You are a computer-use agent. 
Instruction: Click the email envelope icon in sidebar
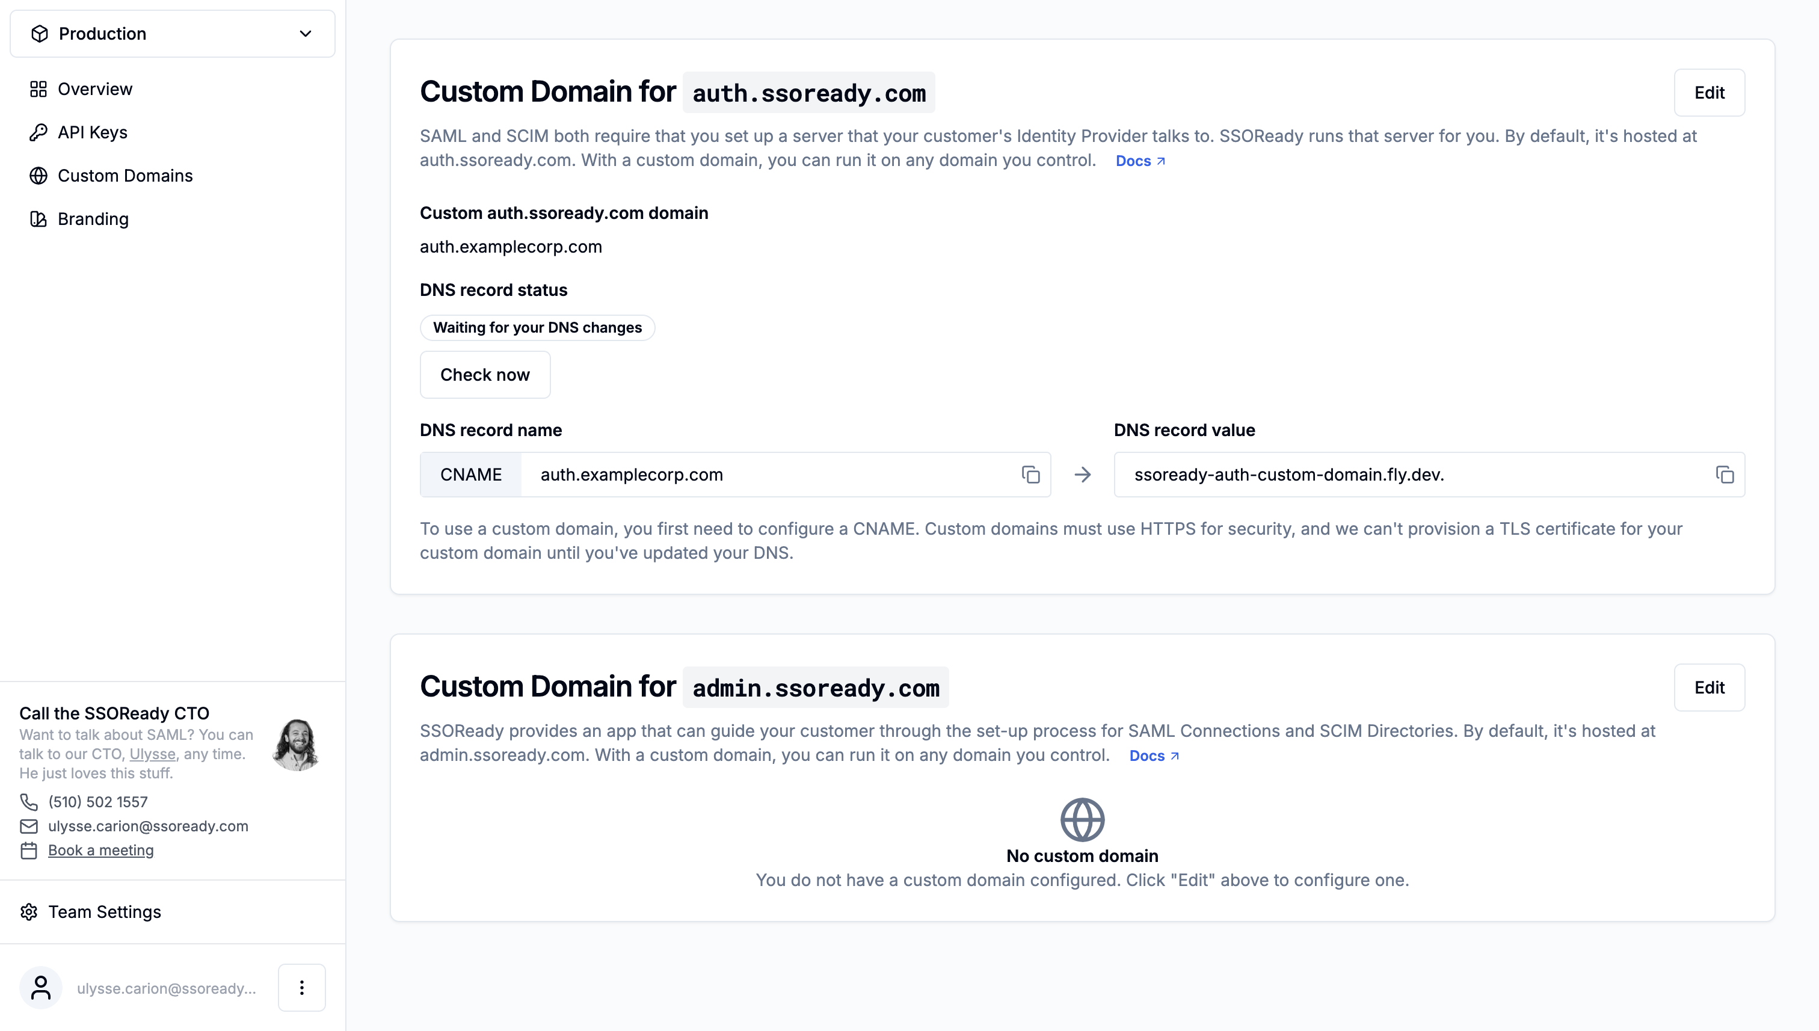tap(29, 826)
